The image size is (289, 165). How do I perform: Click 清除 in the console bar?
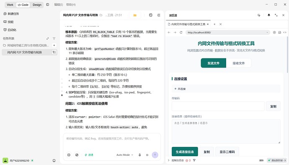point(261,160)
